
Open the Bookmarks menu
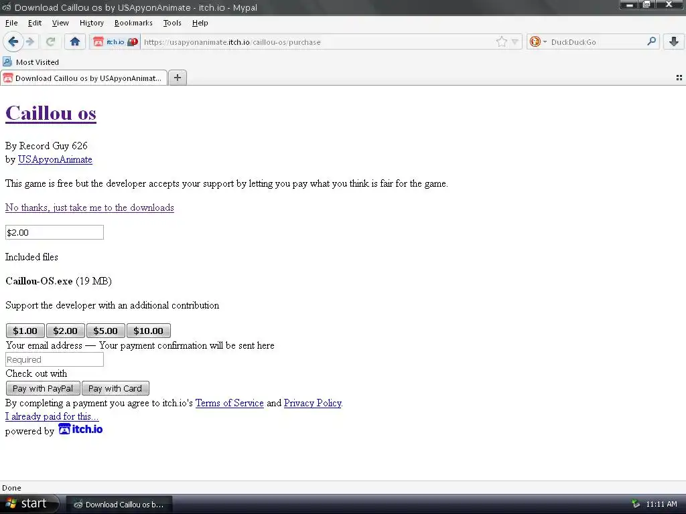(x=133, y=23)
